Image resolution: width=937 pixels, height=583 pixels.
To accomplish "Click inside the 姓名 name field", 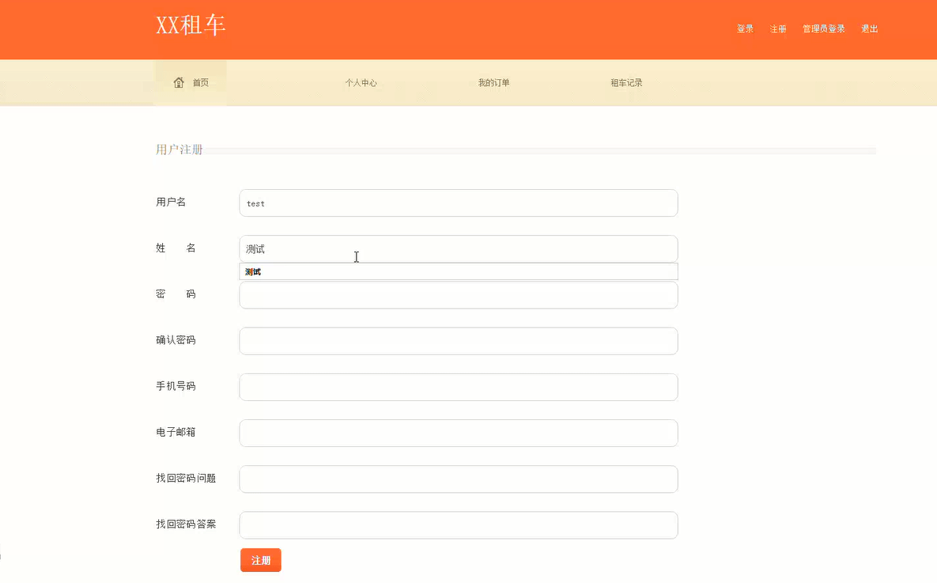I will [458, 248].
